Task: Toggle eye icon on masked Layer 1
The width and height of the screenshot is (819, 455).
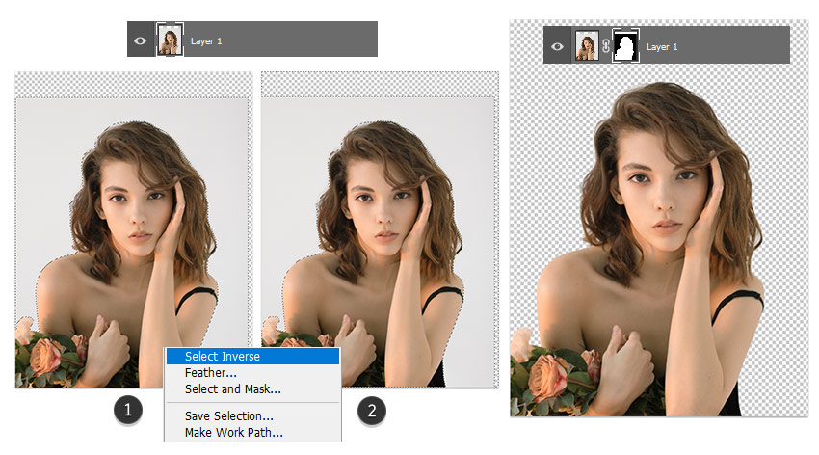Action: point(557,46)
